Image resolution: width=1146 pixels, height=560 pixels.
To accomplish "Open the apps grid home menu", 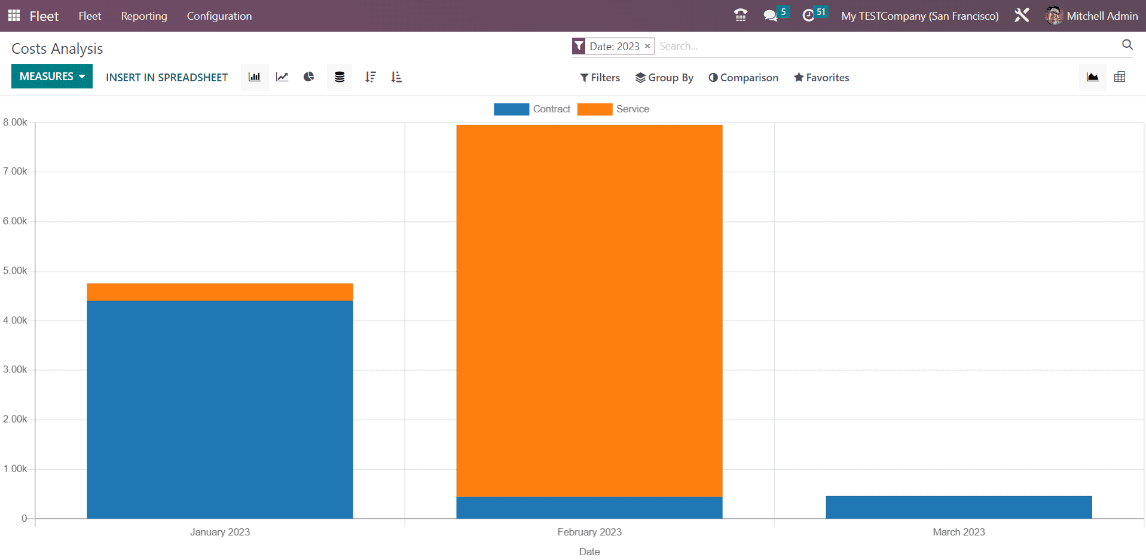I will 14,16.
